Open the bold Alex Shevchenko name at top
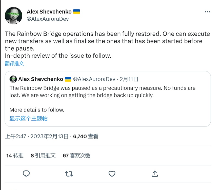Viewport: 221px width, 190px height. coord(49,12)
